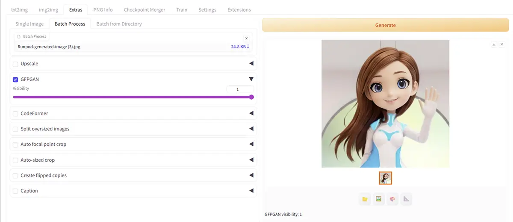Click the file download arrow beside 24.8 KB
This screenshot has width=513, height=222.
click(x=248, y=47)
